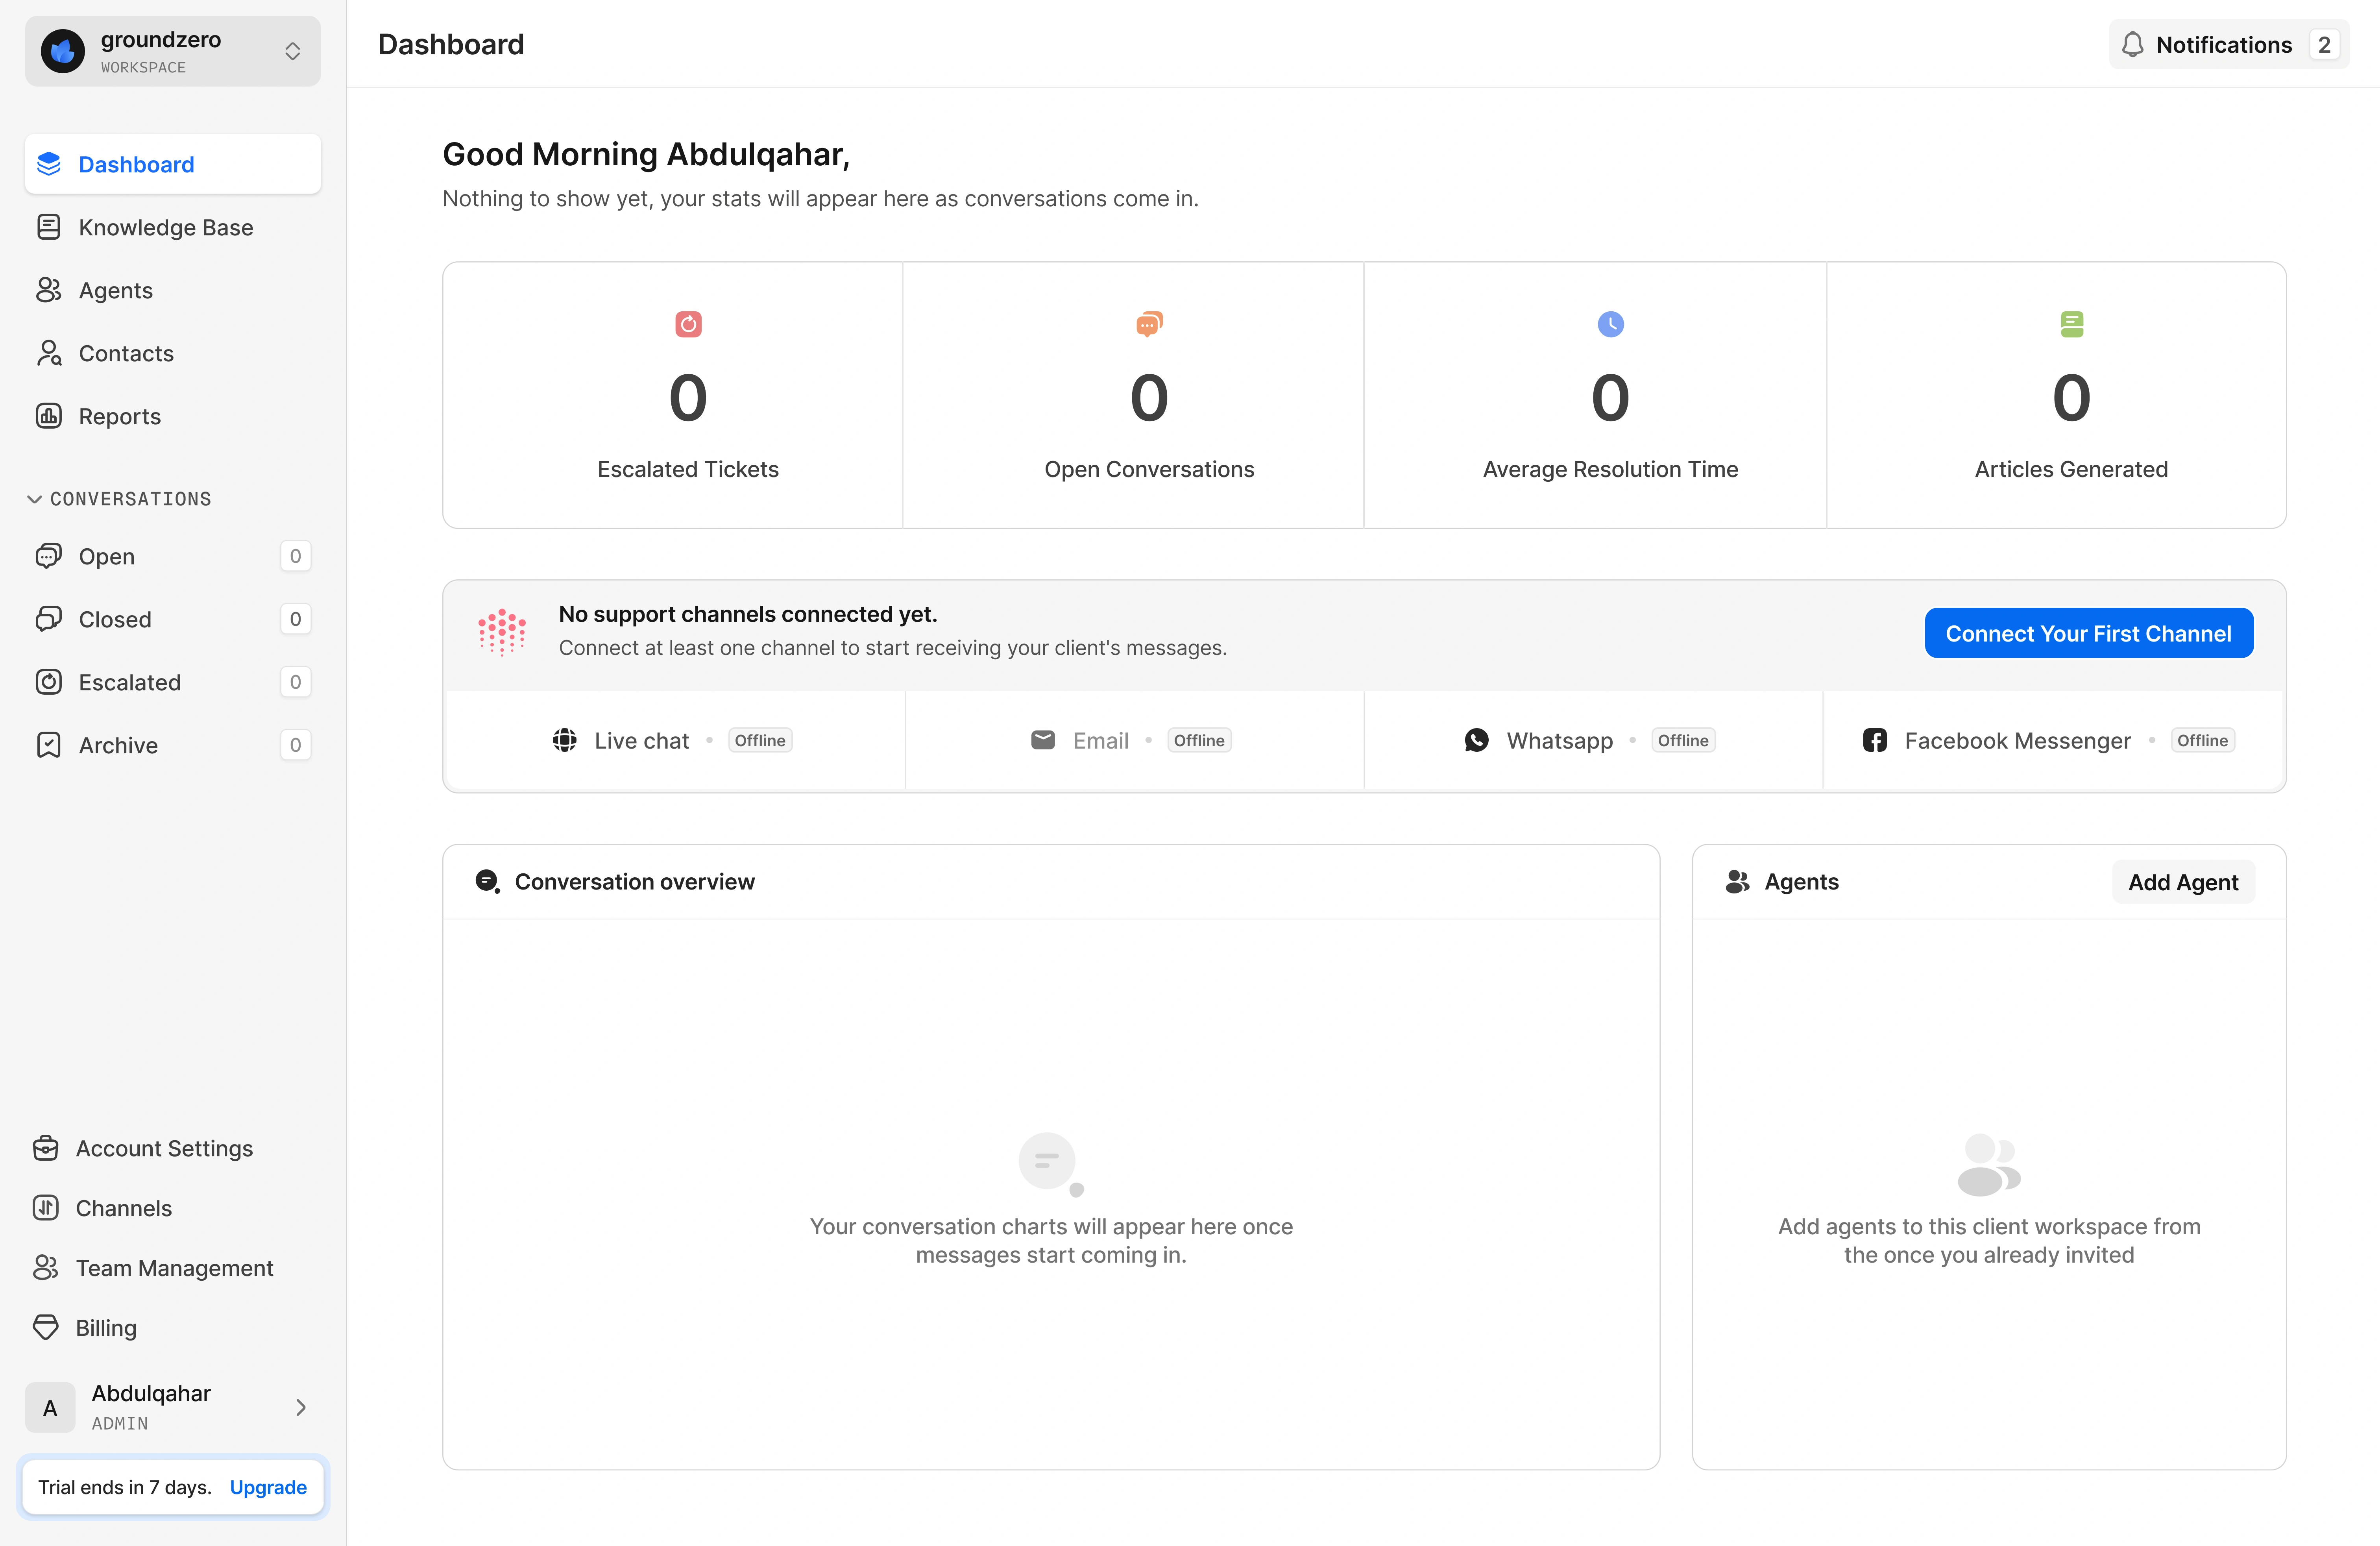Click the Live chat globe icon
This screenshot has width=2380, height=1546.
pos(564,740)
